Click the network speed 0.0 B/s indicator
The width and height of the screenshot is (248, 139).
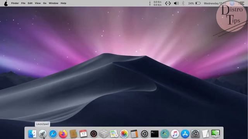tap(155, 3)
